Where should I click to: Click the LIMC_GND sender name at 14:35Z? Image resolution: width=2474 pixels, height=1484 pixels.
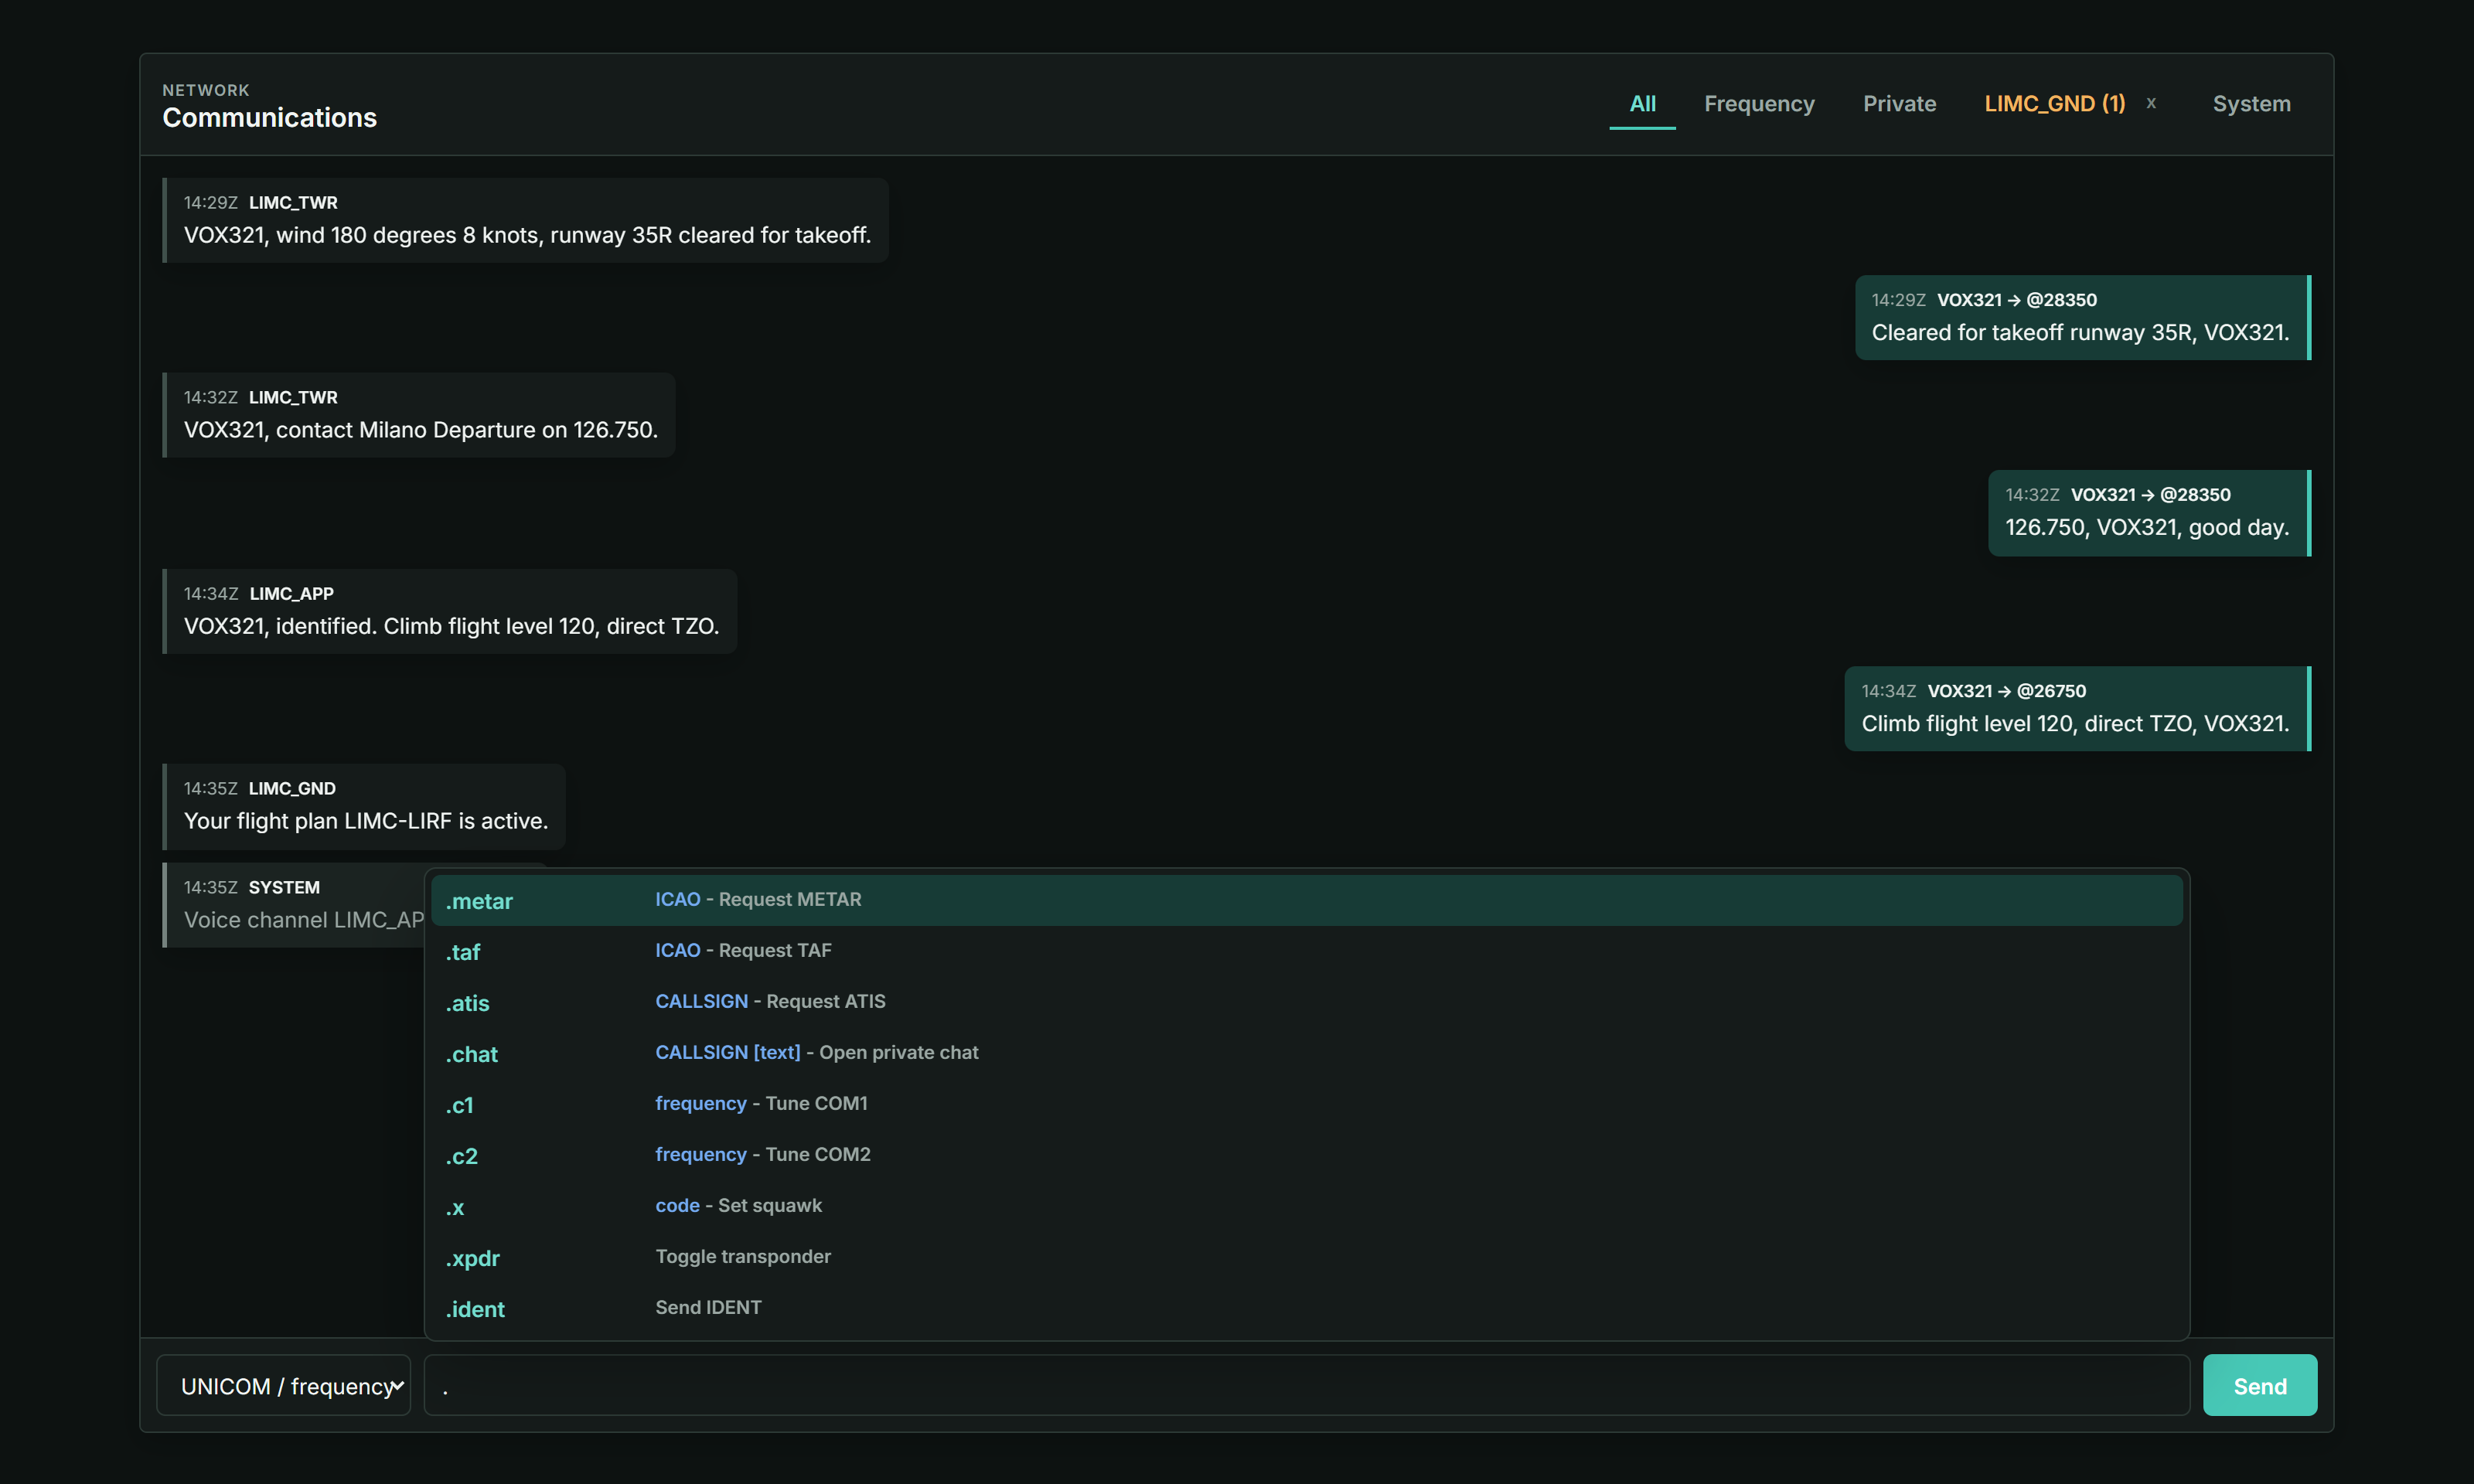pyautogui.click(x=292, y=789)
